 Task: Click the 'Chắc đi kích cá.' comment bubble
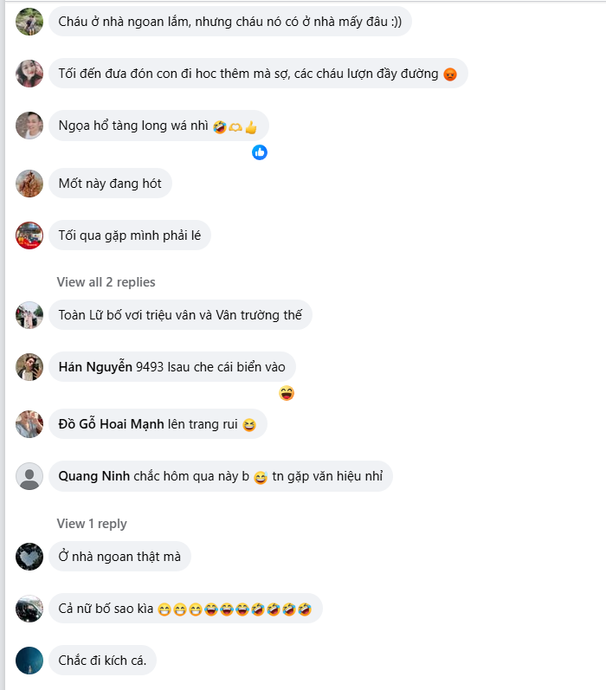[x=102, y=661]
